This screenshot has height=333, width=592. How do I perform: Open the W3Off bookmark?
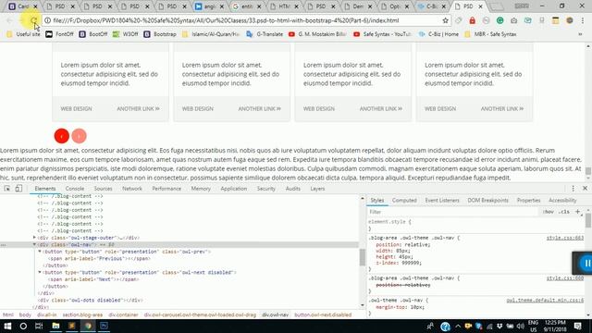coord(126,34)
